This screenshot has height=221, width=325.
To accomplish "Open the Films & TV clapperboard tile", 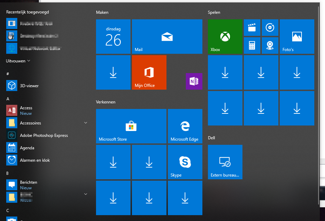I will (x=252, y=28).
